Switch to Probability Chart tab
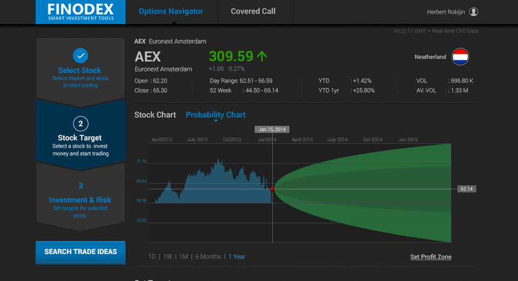Image resolution: width=518 pixels, height=281 pixels. 215,115
